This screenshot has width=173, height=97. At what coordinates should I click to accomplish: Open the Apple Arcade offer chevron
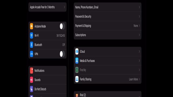[64, 7]
